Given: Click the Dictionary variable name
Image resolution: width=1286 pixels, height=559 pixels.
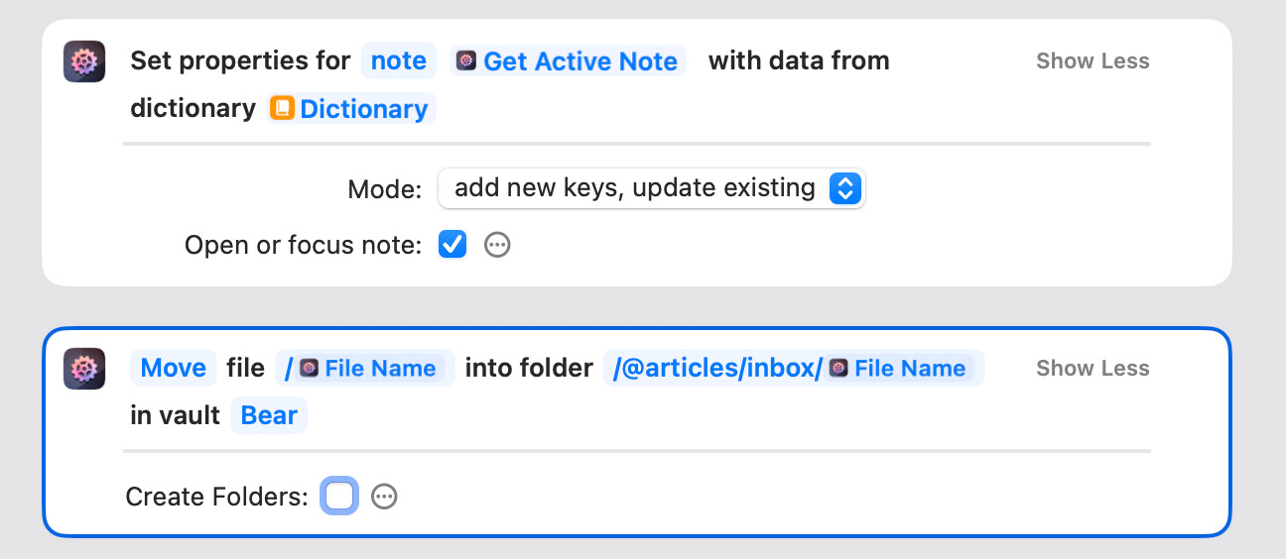Looking at the screenshot, I should [x=363, y=109].
